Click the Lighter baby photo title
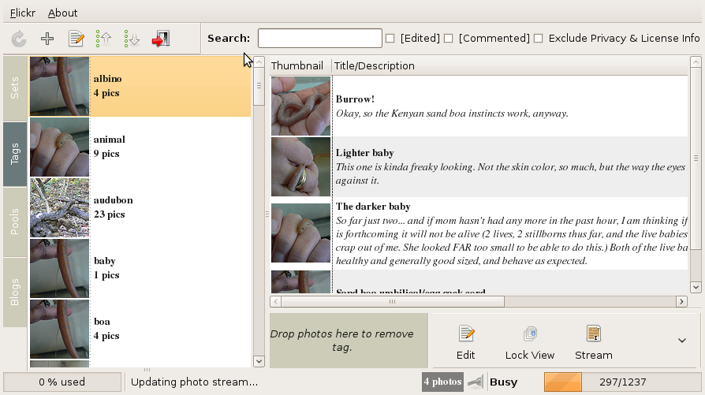The height and width of the screenshot is (395, 705). 364,153
